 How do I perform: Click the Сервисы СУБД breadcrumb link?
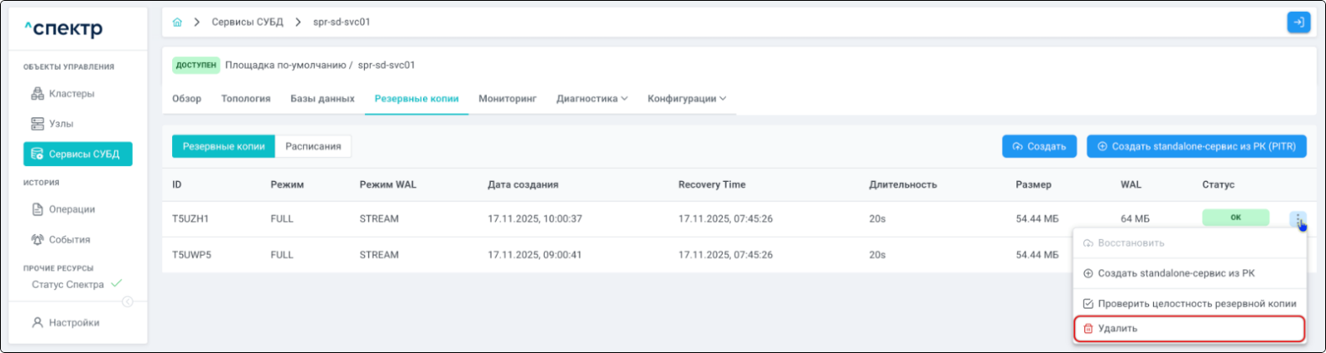[247, 23]
